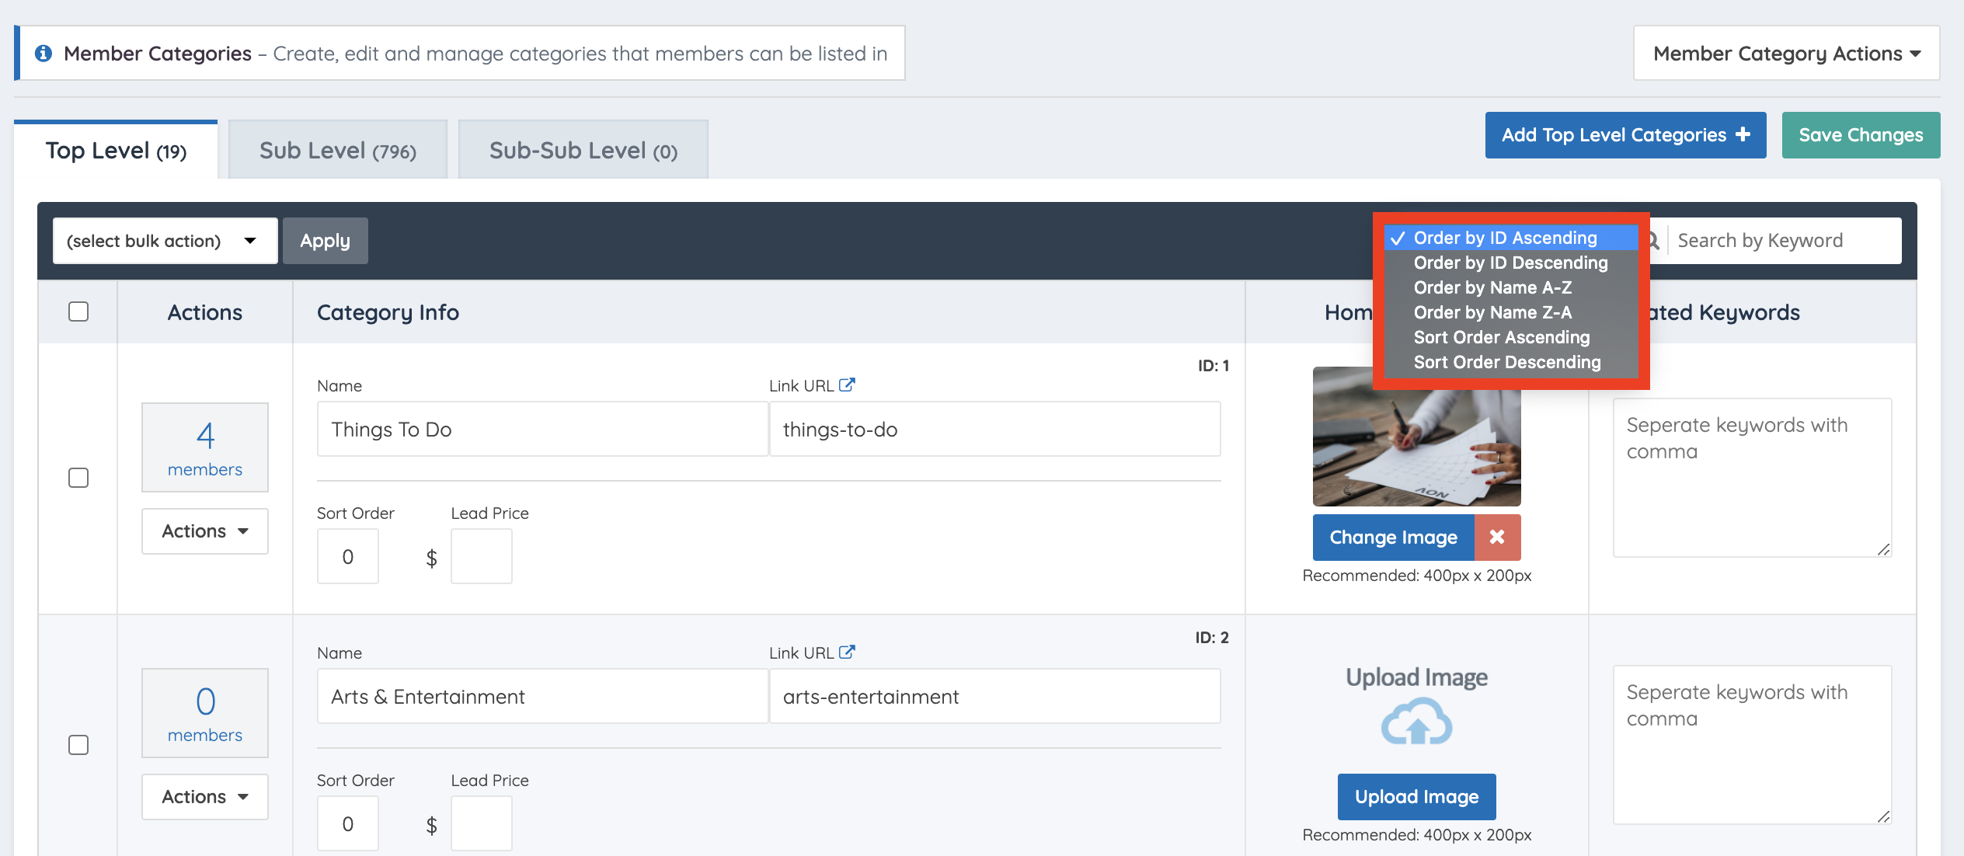The height and width of the screenshot is (856, 1964).
Task: Click the plus icon on Add Top Level Categories
Action: click(1743, 134)
